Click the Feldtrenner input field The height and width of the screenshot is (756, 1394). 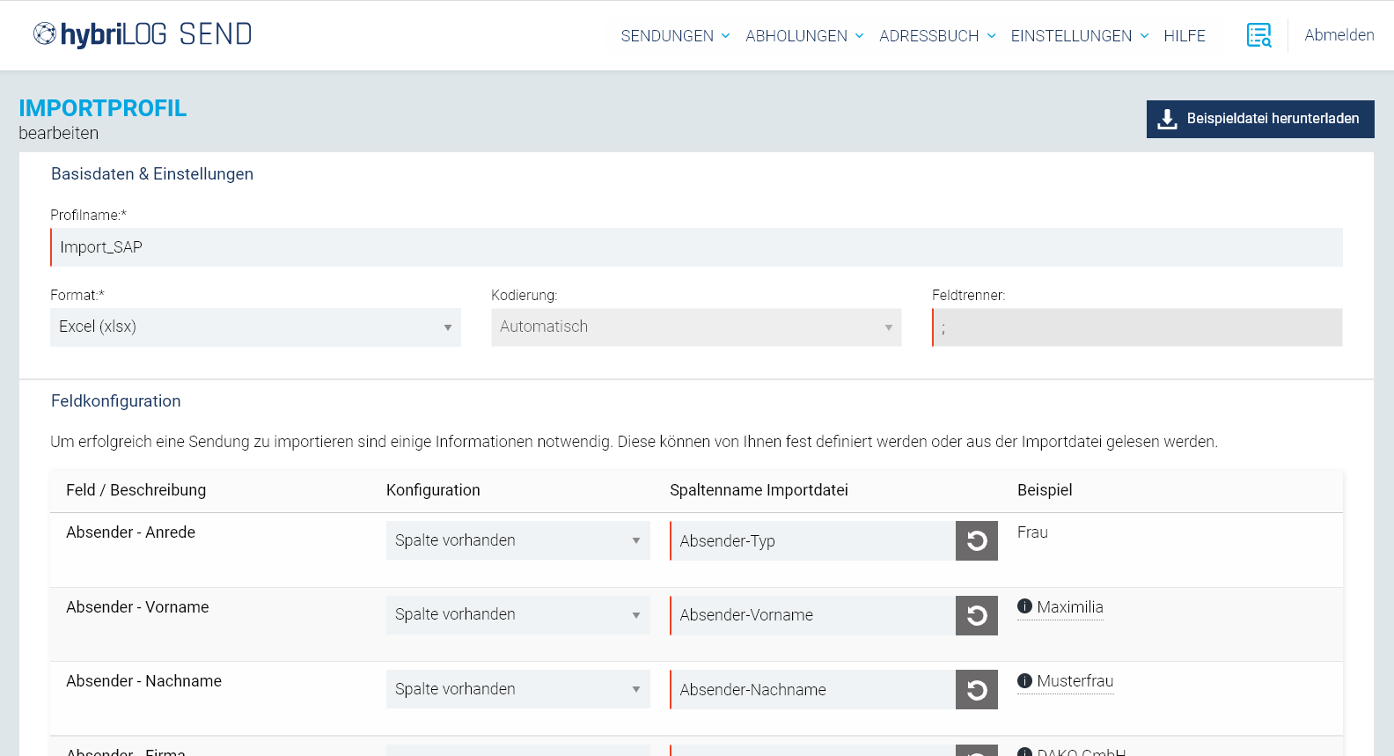(x=1137, y=327)
